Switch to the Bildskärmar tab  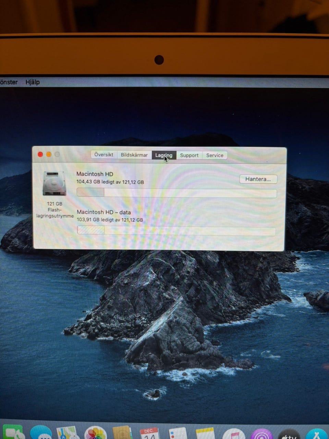click(134, 155)
